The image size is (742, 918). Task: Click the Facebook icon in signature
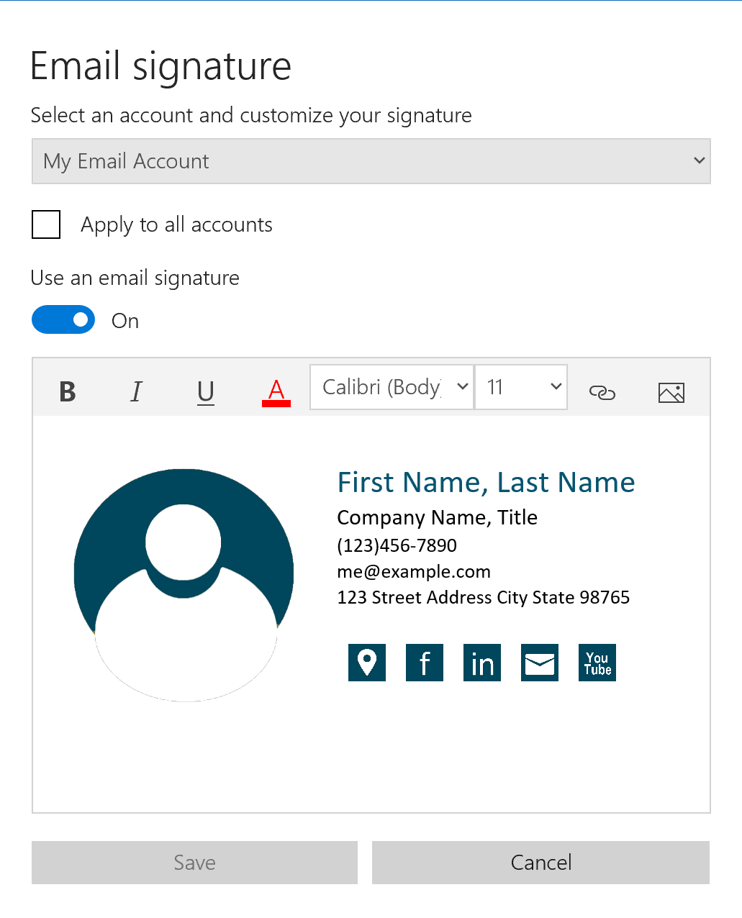425,662
